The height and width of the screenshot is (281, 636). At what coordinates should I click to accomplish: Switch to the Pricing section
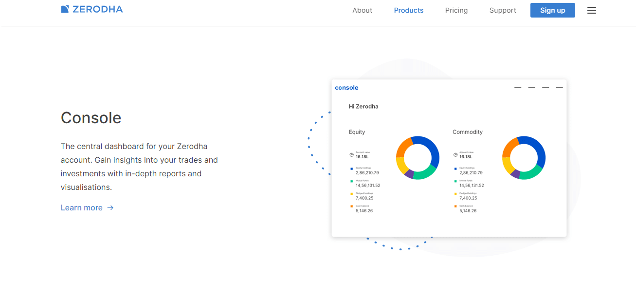click(x=456, y=10)
